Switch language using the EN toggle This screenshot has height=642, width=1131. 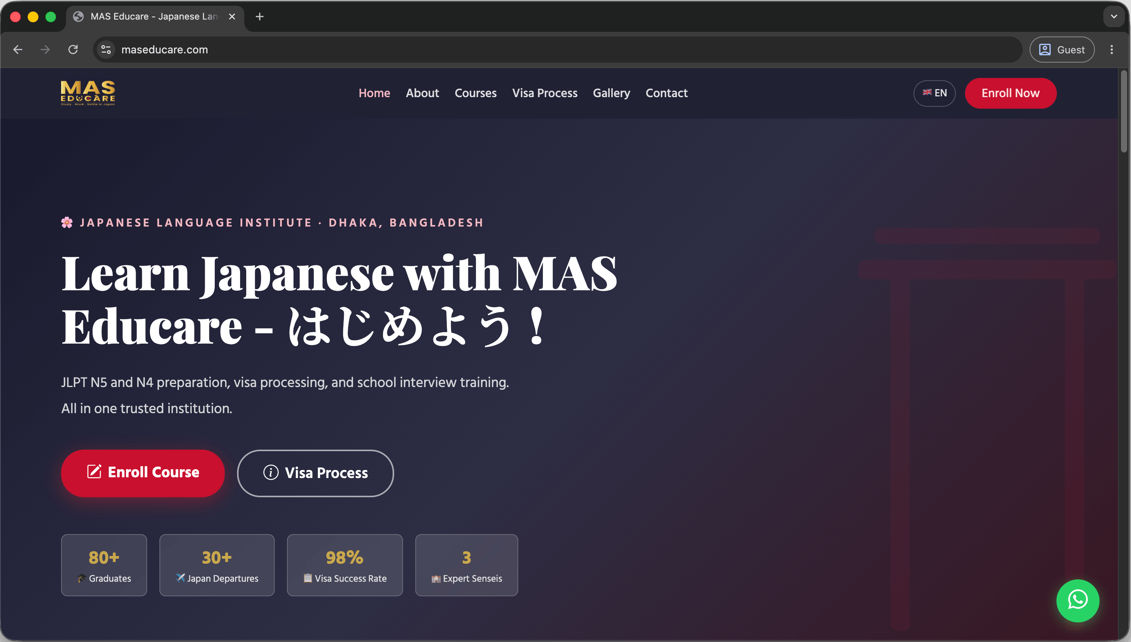pos(934,93)
